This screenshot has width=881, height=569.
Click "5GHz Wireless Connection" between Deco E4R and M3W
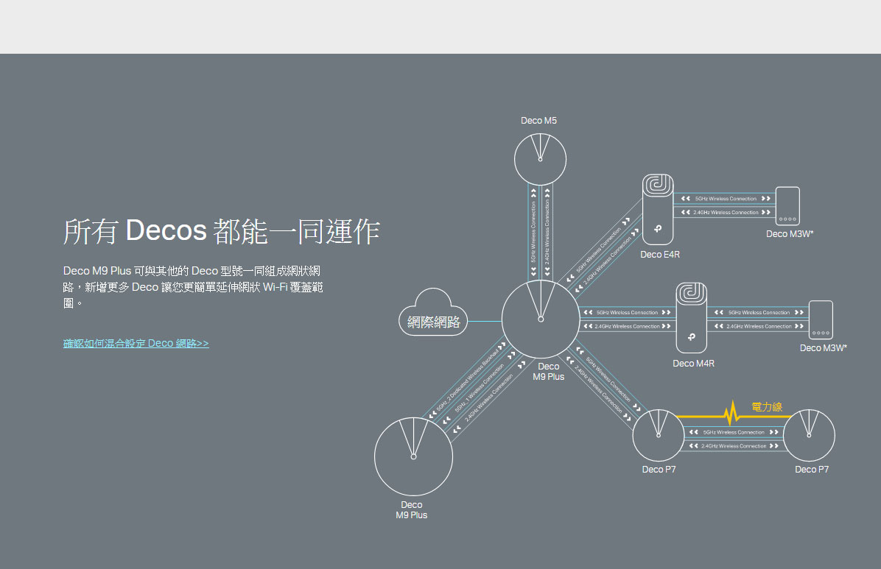726,199
